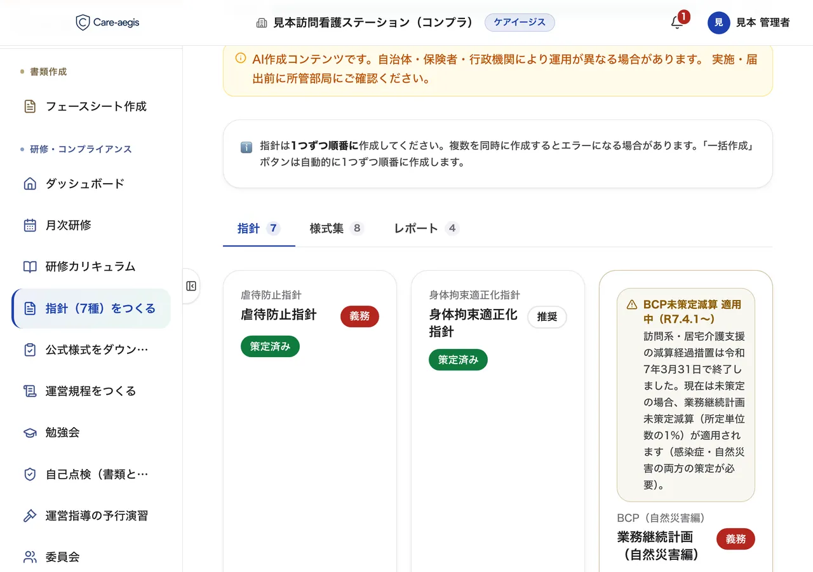
Task: Click the count badge 8 on 様式集 tab
Action: coord(357,228)
